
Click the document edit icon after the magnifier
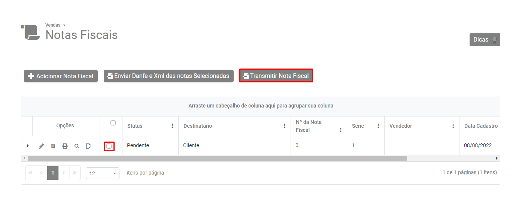[88, 146]
